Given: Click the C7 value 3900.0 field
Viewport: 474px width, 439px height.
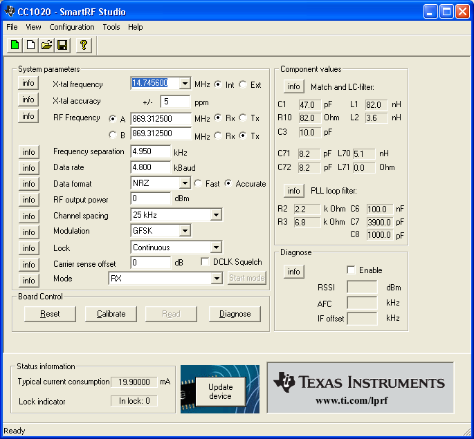Looking at the screenshot, I should [x=380, y=222].
